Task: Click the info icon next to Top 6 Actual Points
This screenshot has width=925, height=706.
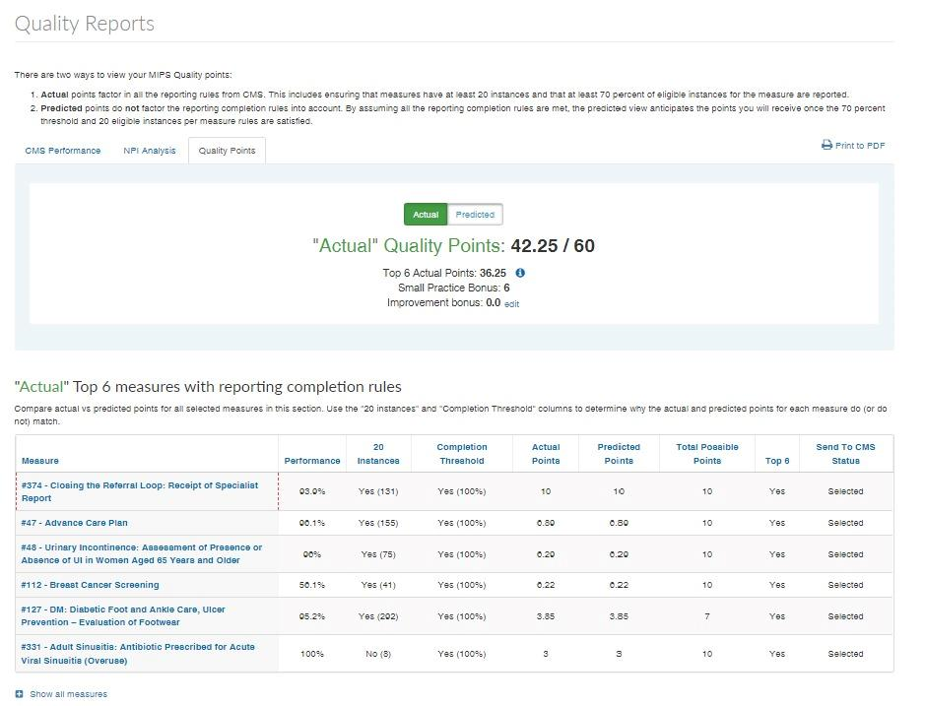Action: click(520, 273)
